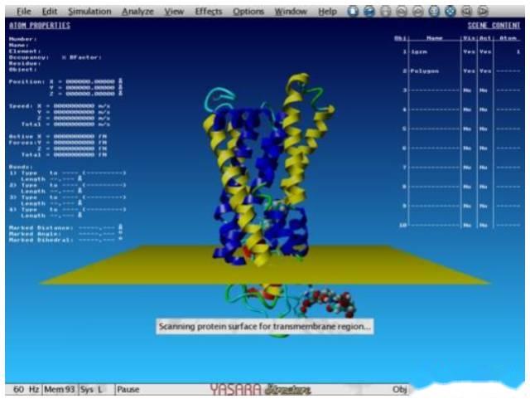530x399 pixels.
Task: Toggle visibility of the Polygon object
Action: (x=469, y=71)
